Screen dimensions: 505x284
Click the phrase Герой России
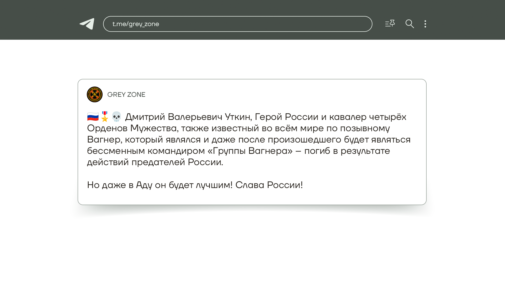click(x=286, y=117)
